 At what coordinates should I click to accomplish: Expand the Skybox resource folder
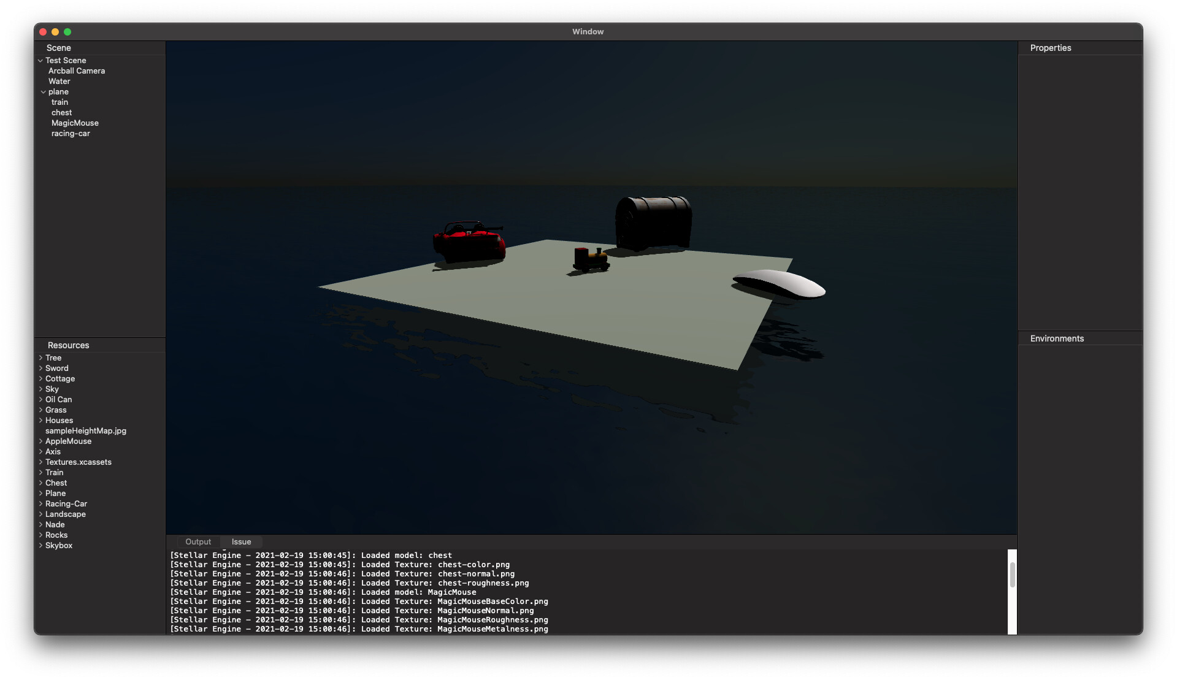coord(40,546)
